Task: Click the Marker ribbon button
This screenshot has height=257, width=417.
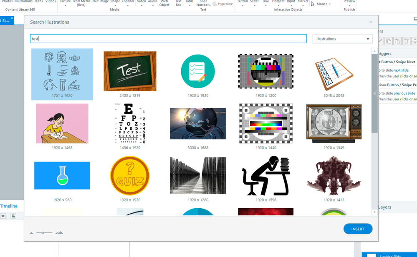Action: [303, 2]
